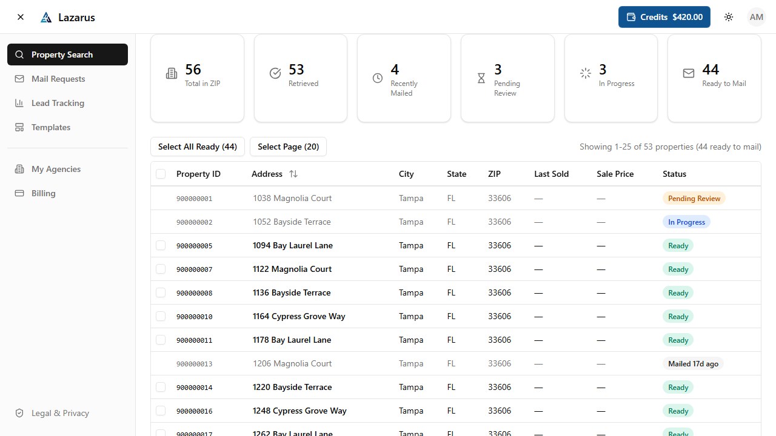Check the box for 1094 Bay Laurel Lane
776x436 pixels.
(x=161, y=245)
